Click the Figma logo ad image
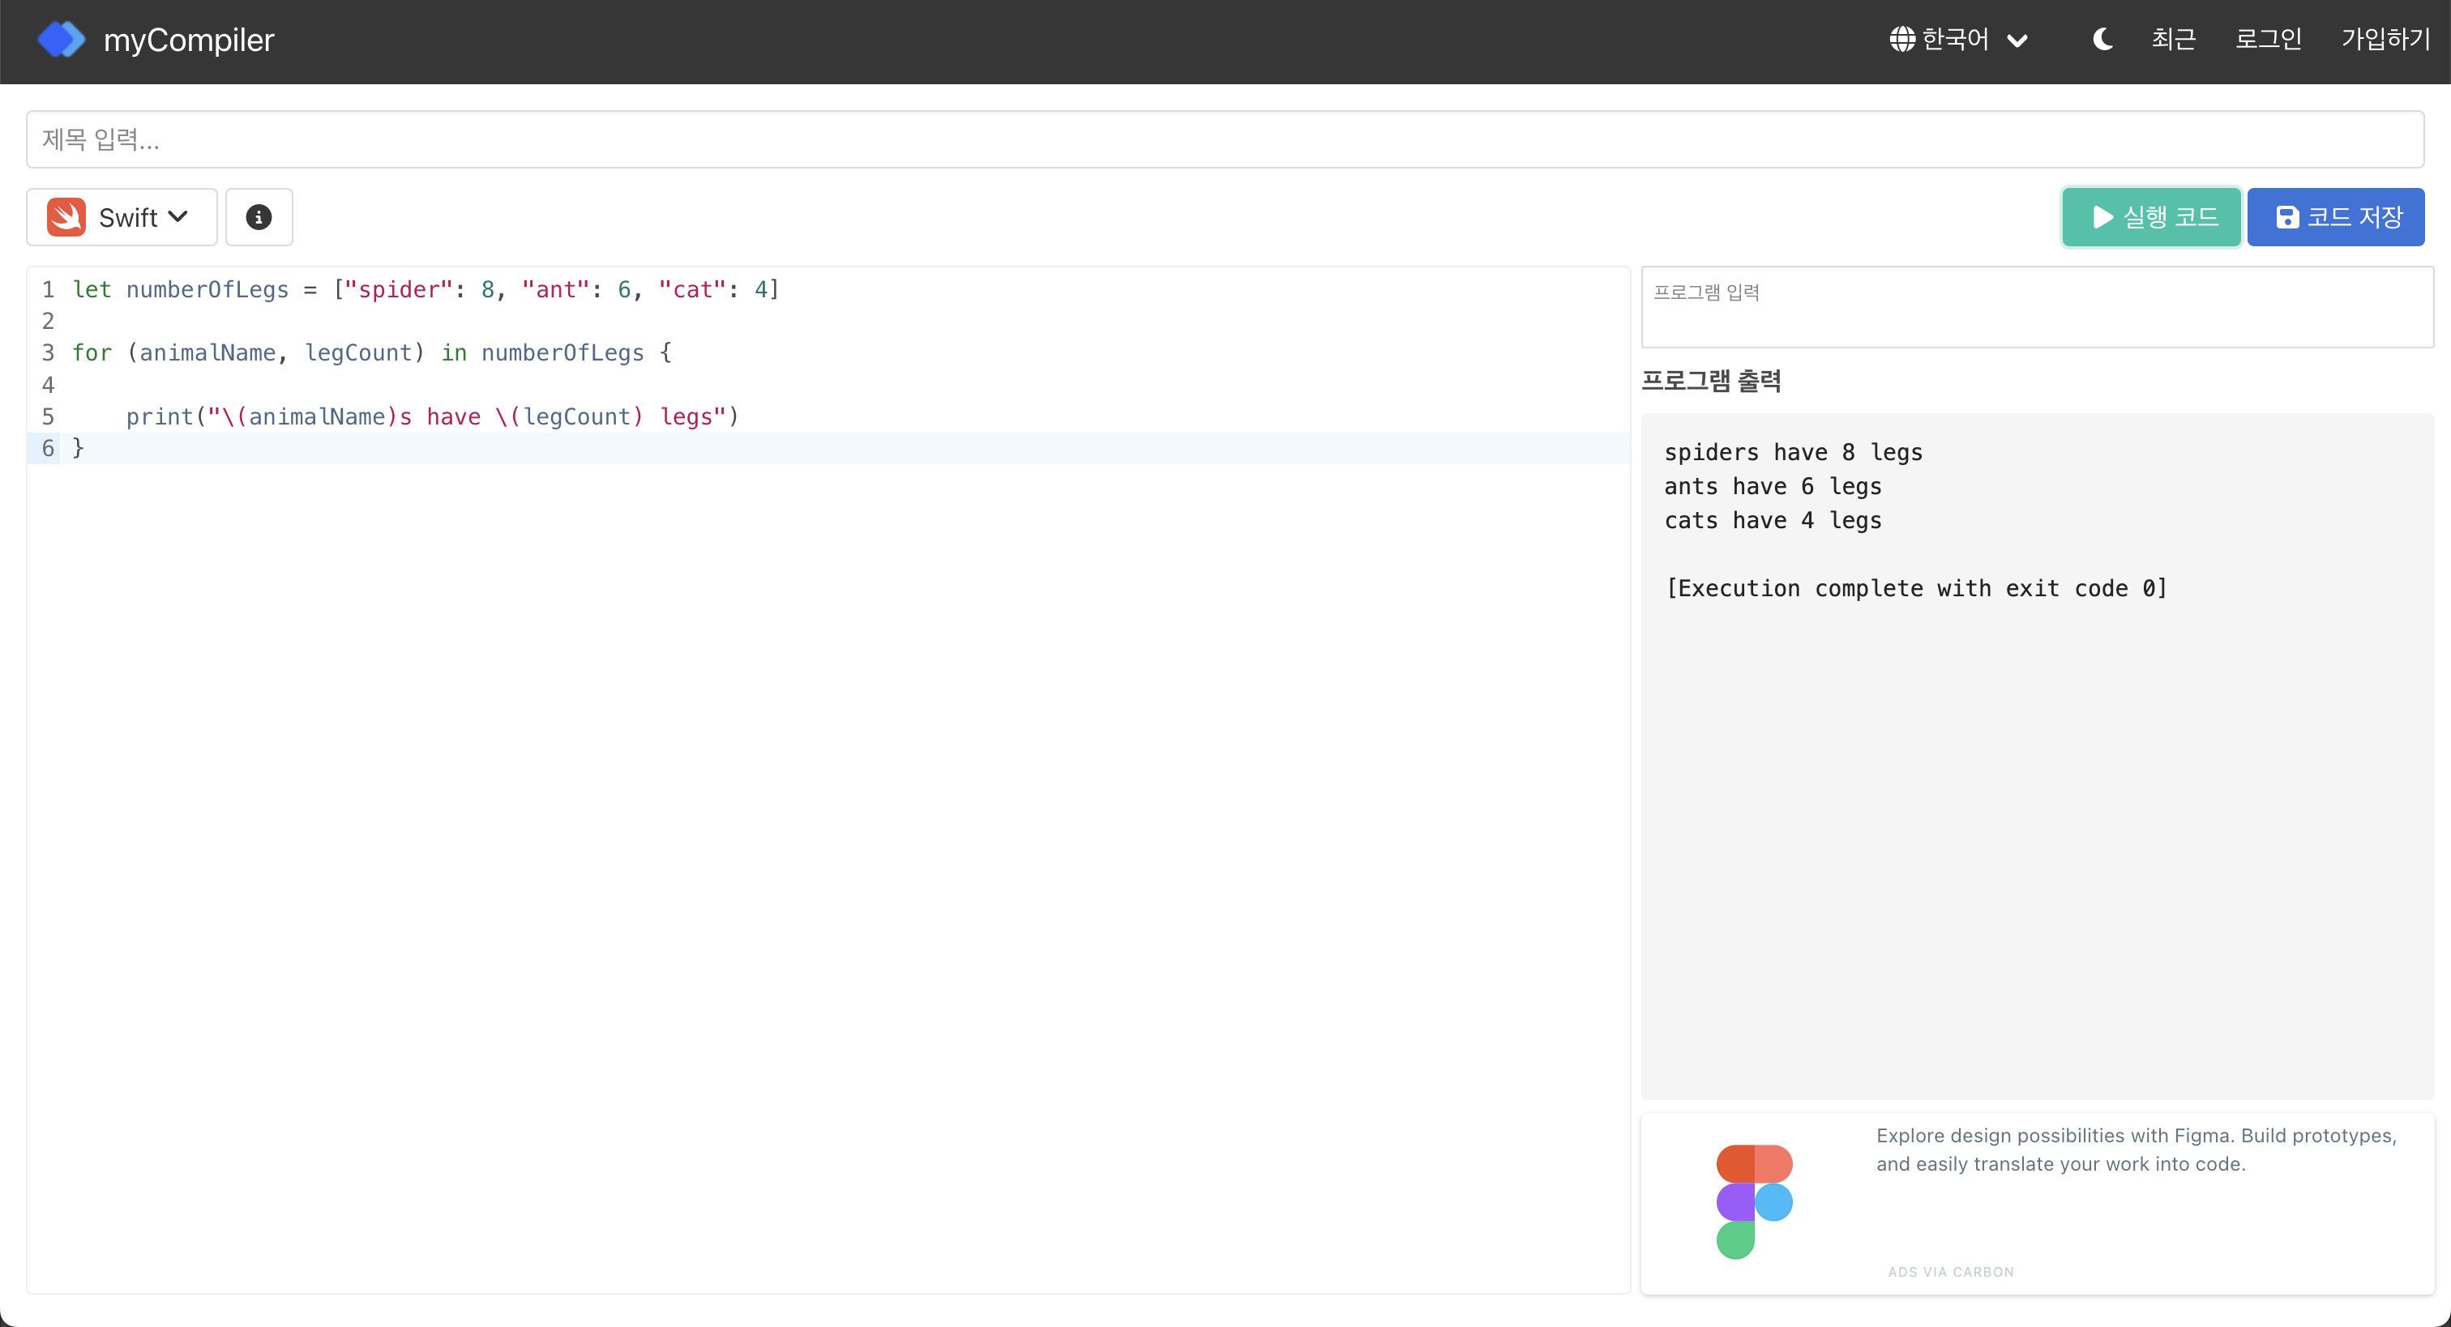Viewport: 2451px width, 1327px height. click(1754, 1201)
